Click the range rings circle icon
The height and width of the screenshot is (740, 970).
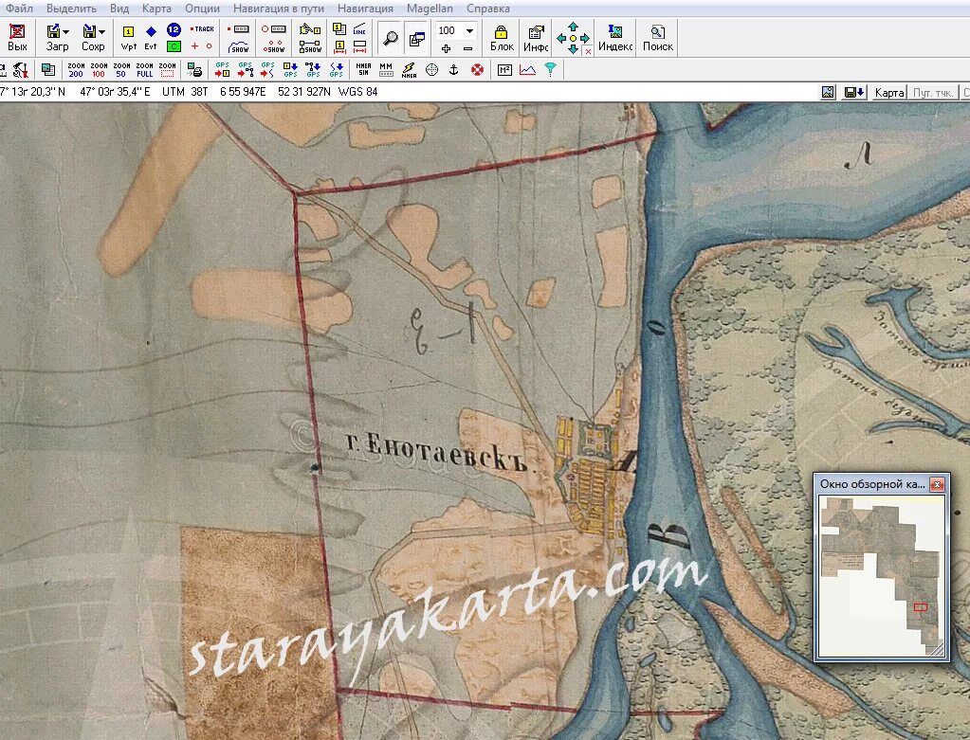[431, 70]
